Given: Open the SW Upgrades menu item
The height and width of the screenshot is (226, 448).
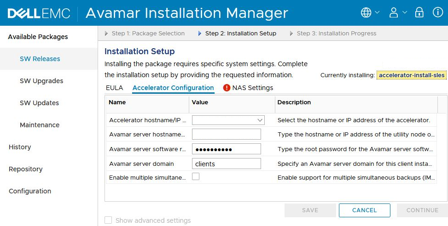Looking at the screenshot, I should coord(41,81).
